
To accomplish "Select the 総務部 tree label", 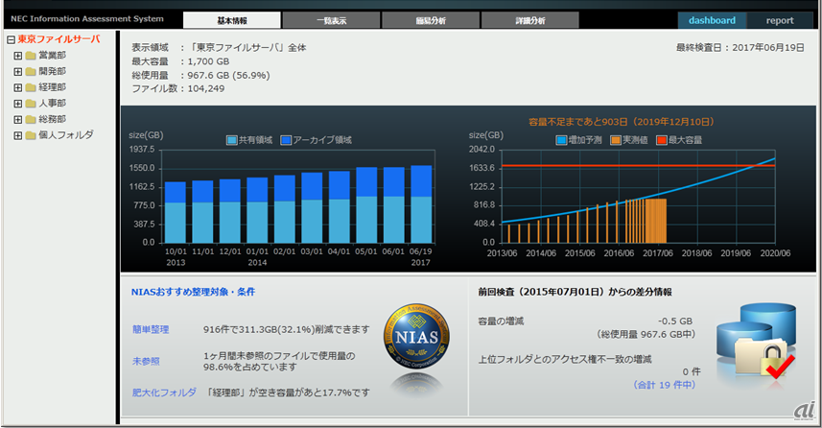I will point(53,119).
